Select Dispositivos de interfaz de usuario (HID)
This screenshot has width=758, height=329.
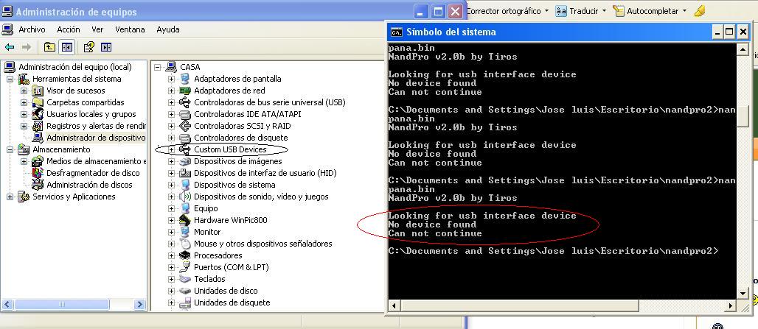pyautogui.click(x=265, y=173)
